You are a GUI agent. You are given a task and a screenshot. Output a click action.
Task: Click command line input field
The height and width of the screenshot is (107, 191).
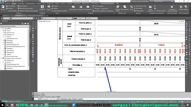tap(112, 99)
